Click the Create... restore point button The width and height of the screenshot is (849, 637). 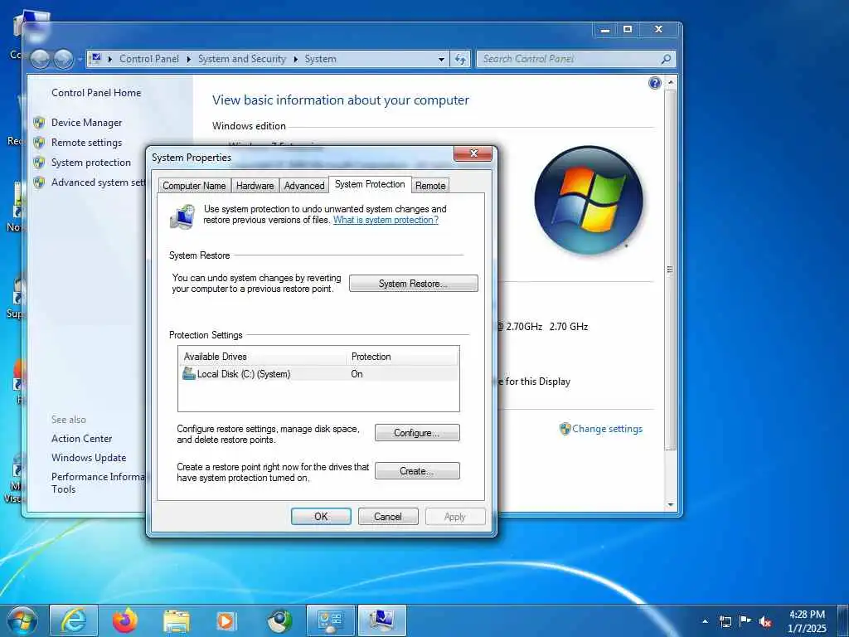417,471
